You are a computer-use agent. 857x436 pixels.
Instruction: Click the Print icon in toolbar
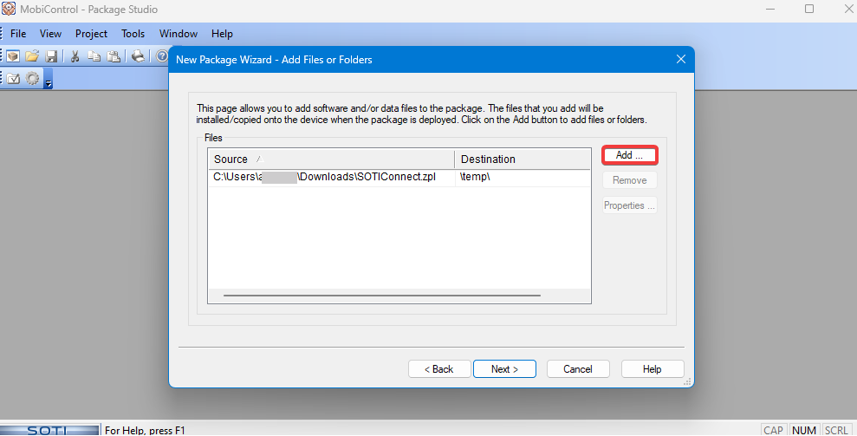tap(138, 56)
